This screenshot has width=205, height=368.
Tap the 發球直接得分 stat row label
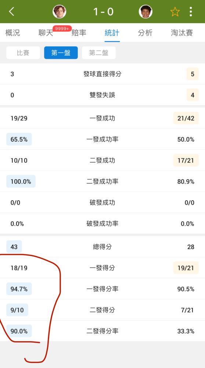tap(102, 74)
